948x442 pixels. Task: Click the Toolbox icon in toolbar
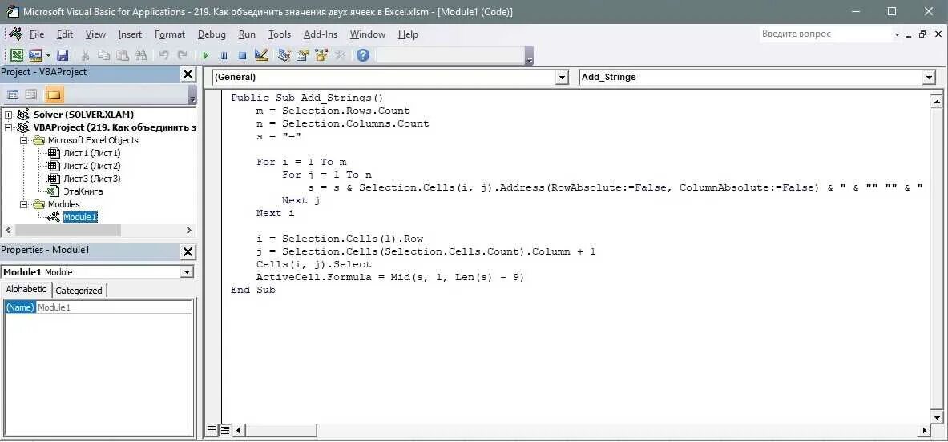click(339, 55)
